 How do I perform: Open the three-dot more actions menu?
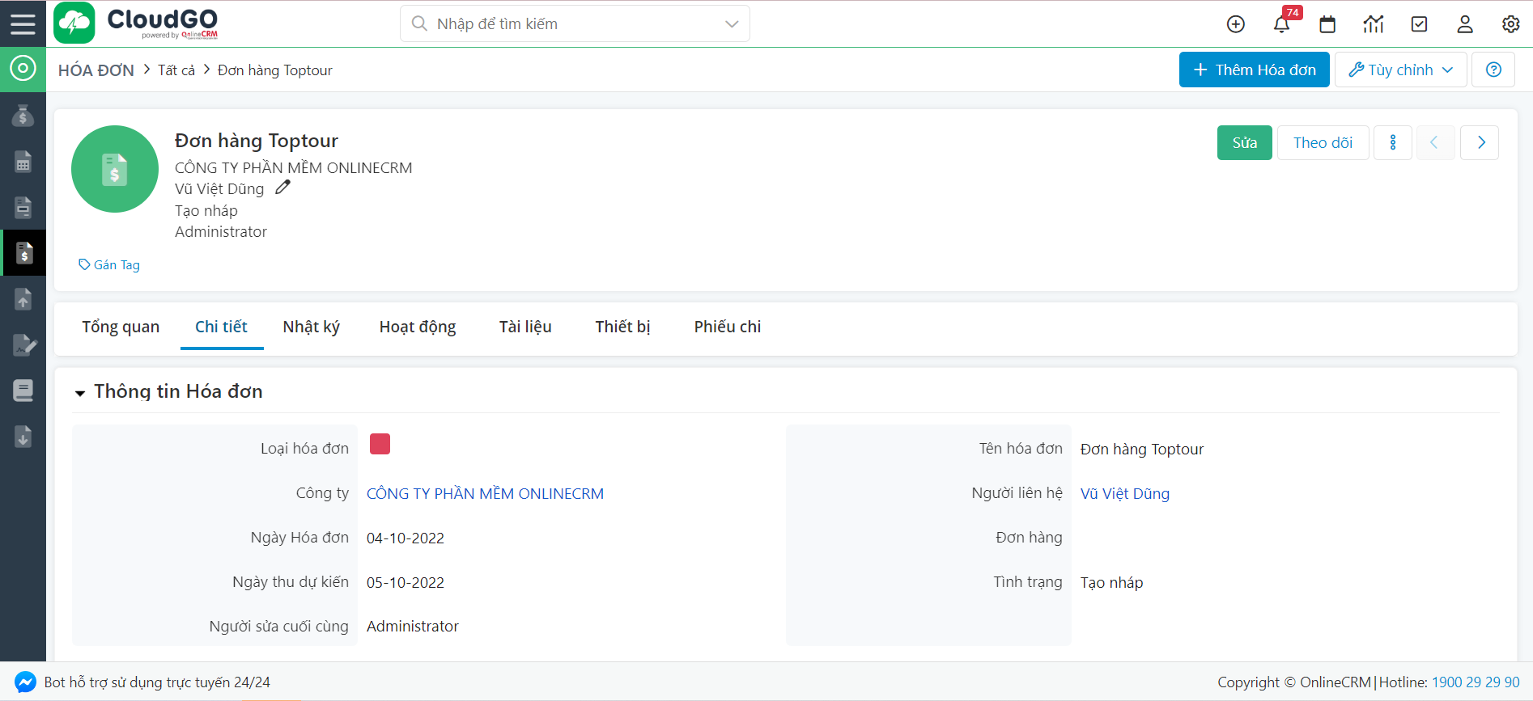pos(1392,142)
